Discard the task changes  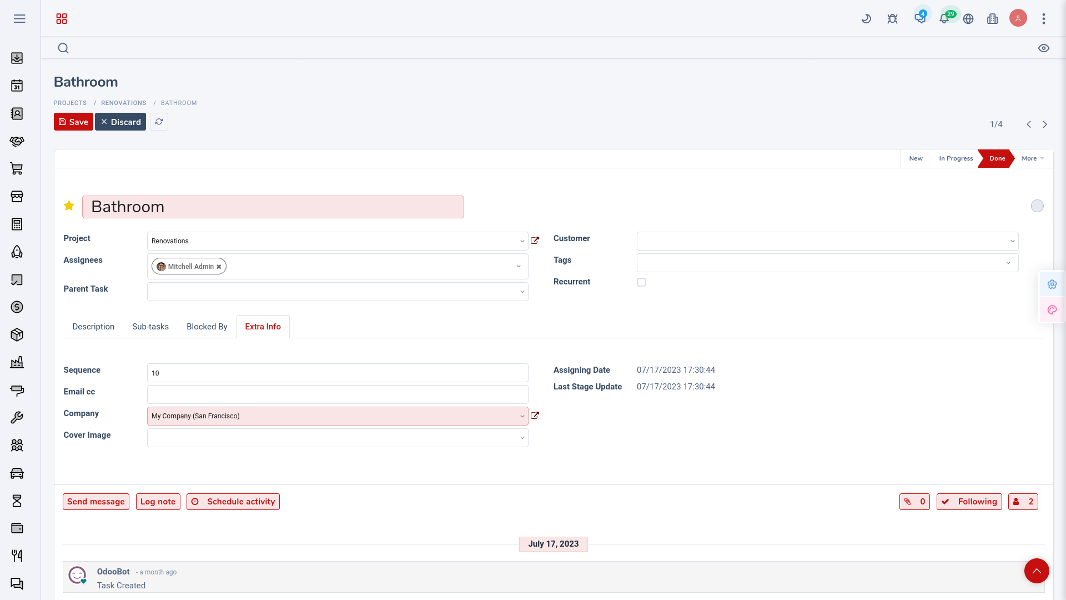tap(120, 122)
